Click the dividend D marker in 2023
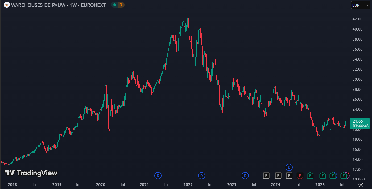The height and width of the screenshot is (189, 372). (245, 175)
